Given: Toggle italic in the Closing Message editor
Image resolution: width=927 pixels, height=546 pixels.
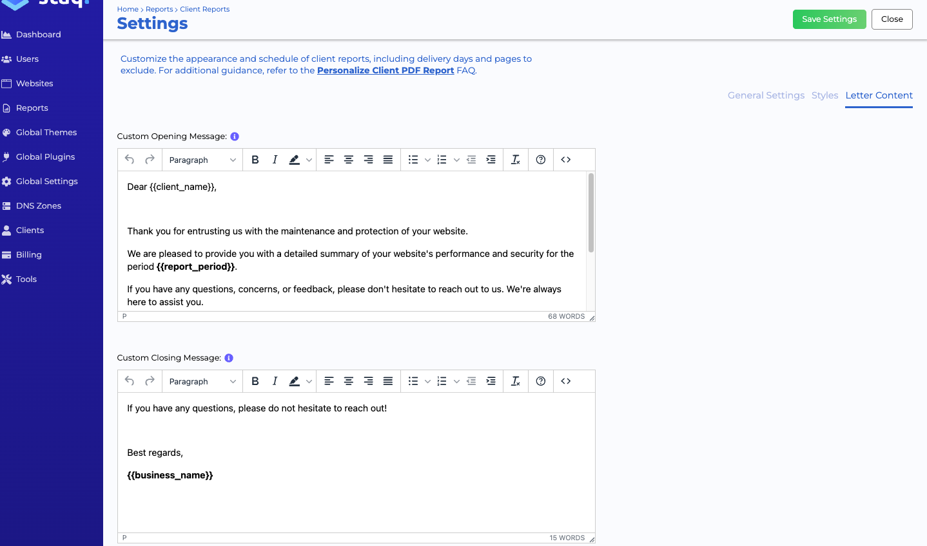Looking at the screenshot, I should point(275,381).
